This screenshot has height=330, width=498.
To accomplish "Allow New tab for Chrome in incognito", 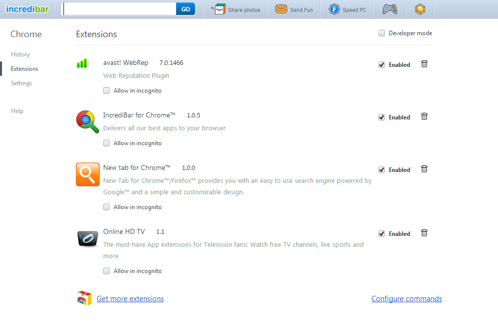I will [x=107, y=207].
